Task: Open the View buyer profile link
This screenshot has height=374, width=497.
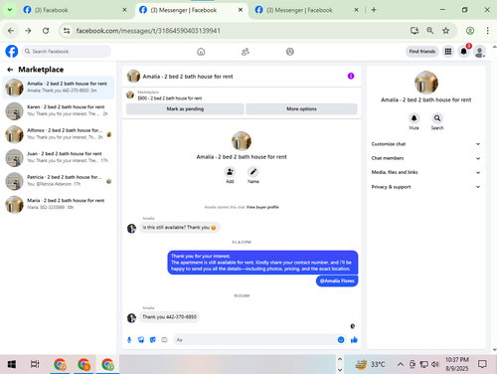Action: point(262,207)
